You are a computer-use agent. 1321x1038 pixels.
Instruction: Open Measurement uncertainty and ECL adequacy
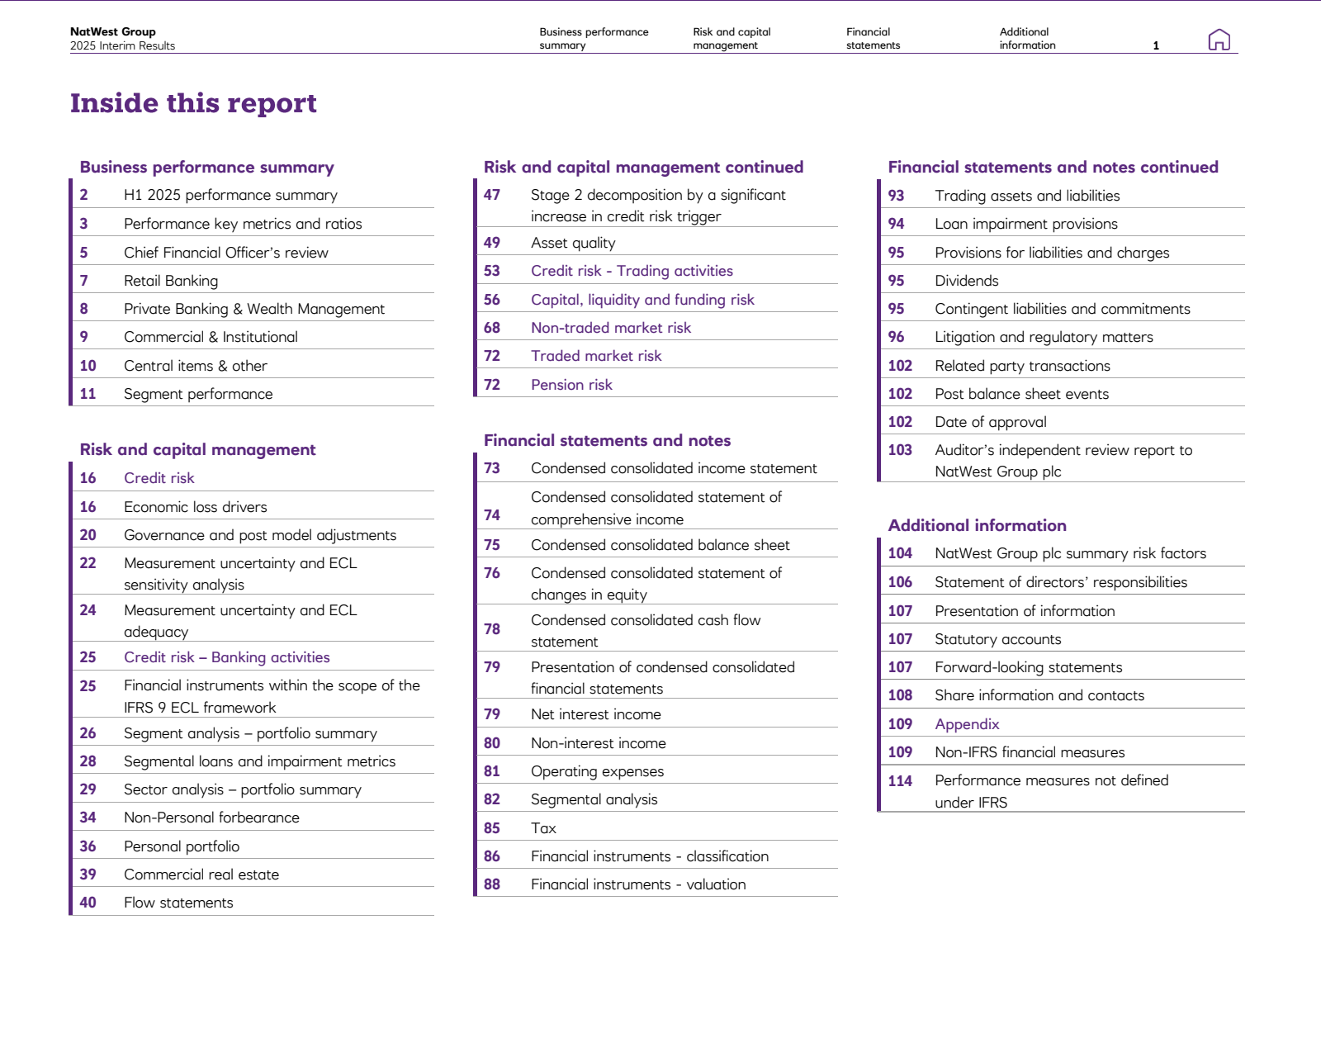240,621
